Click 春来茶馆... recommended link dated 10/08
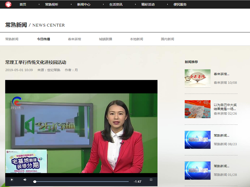Viewport: 250px width, 187px height. click(x=222, y=74)
